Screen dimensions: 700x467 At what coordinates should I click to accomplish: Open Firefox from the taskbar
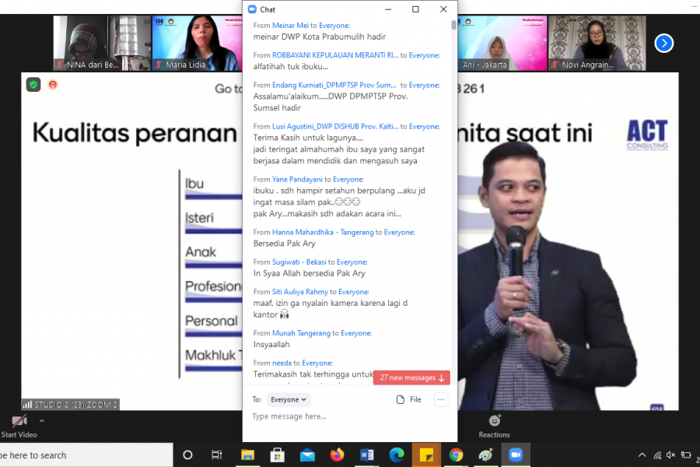pyautogui.click(x=337, y=455)
